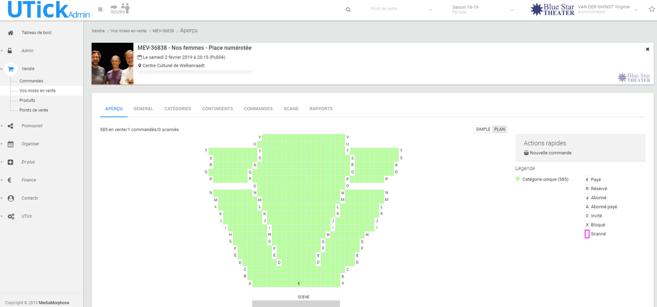Open Tableau de bord home icon
The height and width of the screenshot is (307, 657).
(11, 33)
